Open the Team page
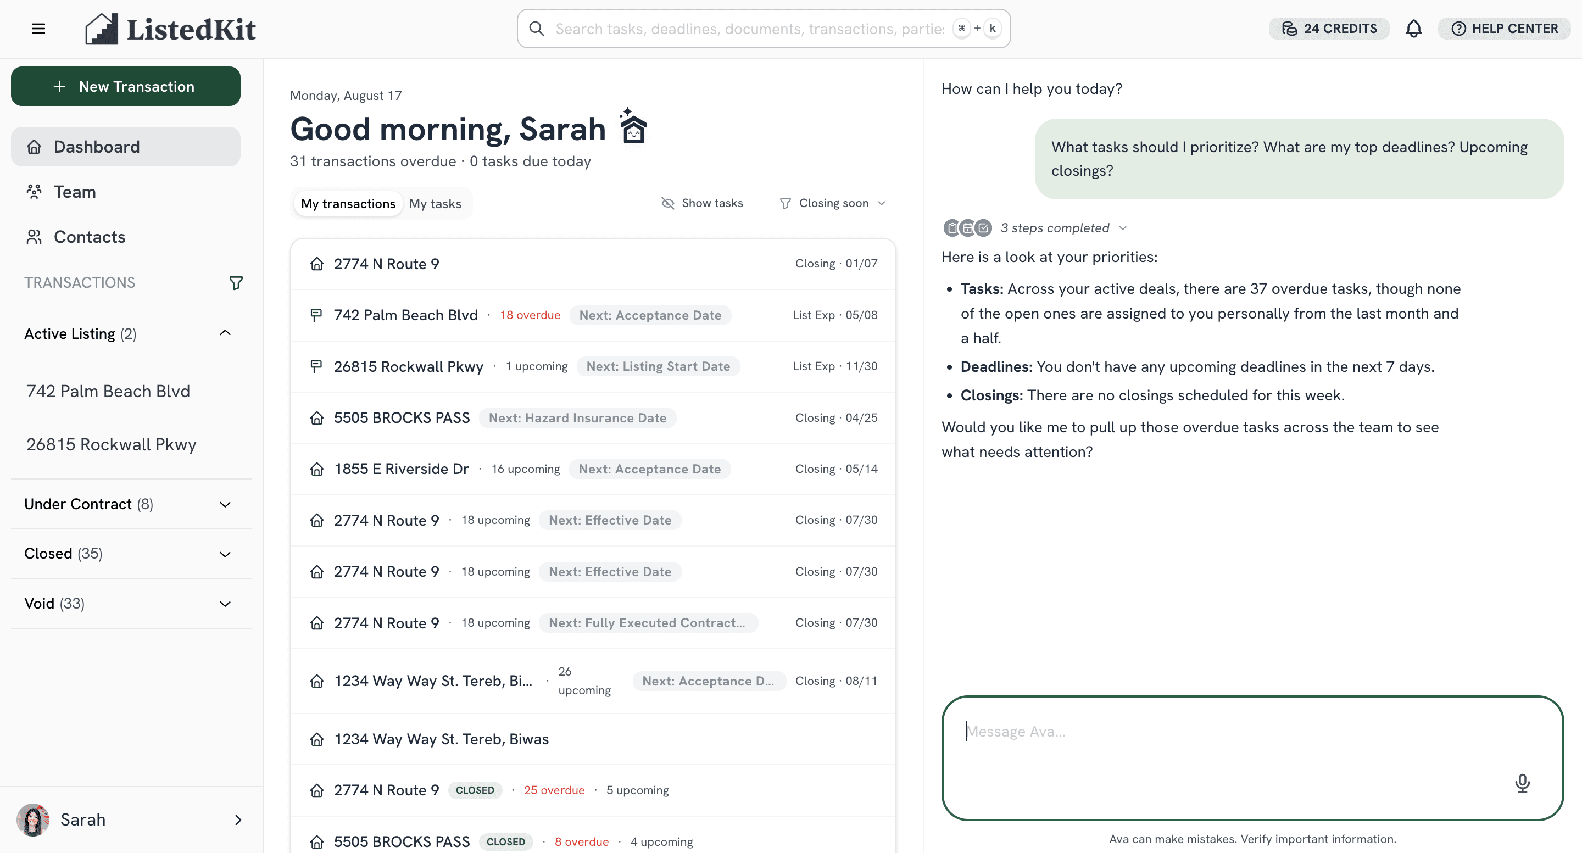1582x853 pixels. click(125, 192)
